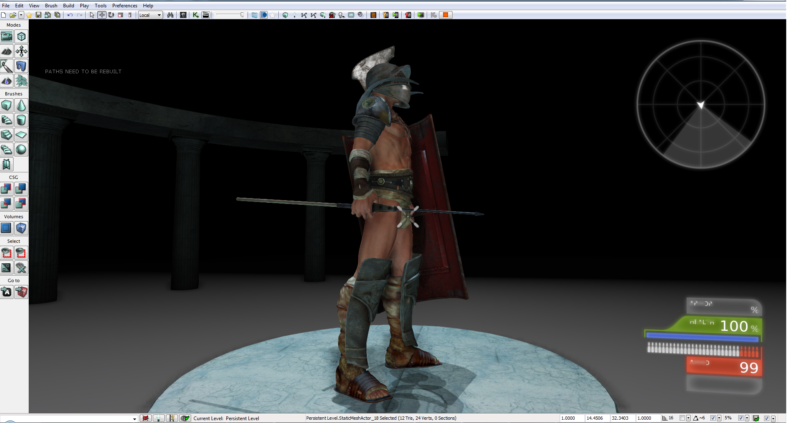Open the Build menu
Viewport: 787px width, 423px height.
tap(68, 6)
